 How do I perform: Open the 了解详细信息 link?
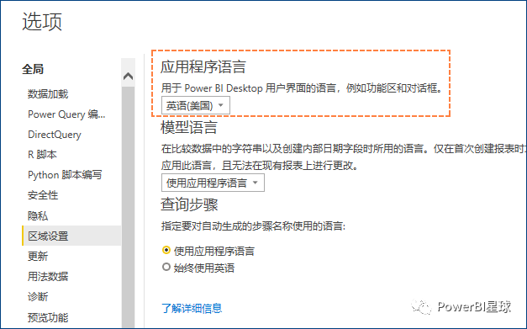pos(192,308)
